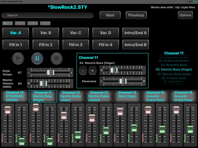Click Channel 13 green reverb fader
Image resolution: width=198 pixels, height=148 pixels.
[106, 131]
